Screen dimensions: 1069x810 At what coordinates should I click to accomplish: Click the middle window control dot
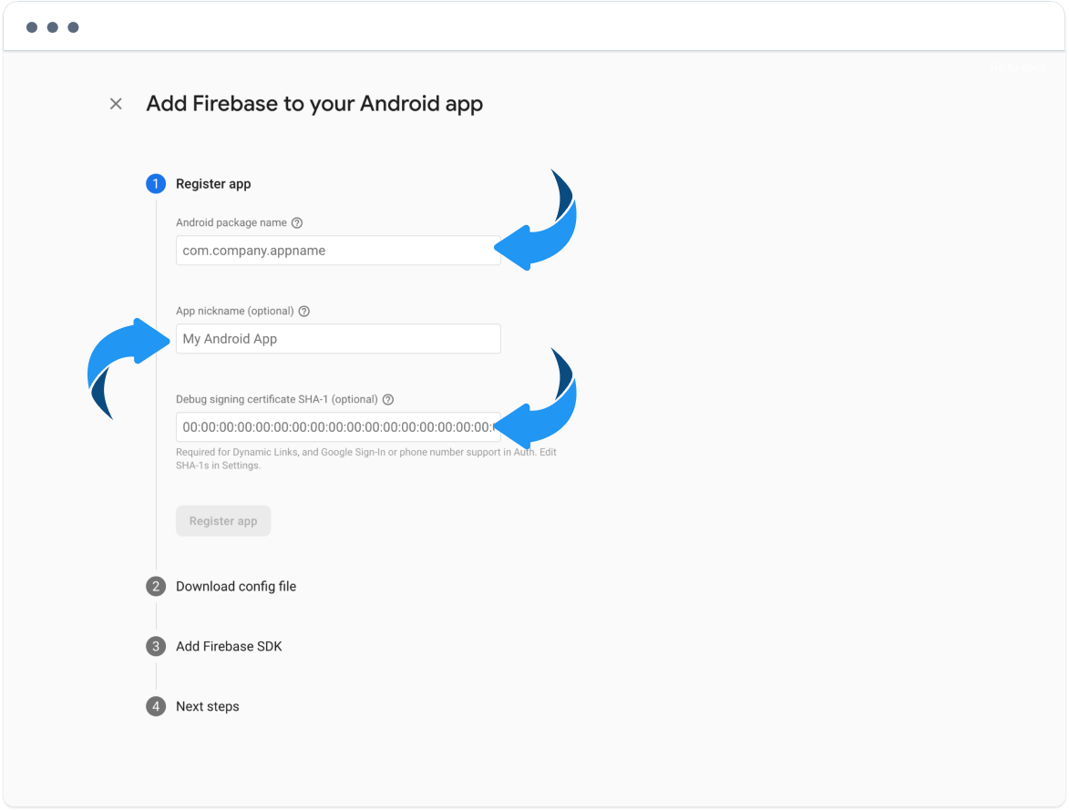[53, 27]
